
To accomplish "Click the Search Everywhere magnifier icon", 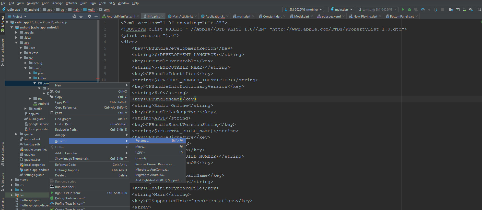I will 479,9.
